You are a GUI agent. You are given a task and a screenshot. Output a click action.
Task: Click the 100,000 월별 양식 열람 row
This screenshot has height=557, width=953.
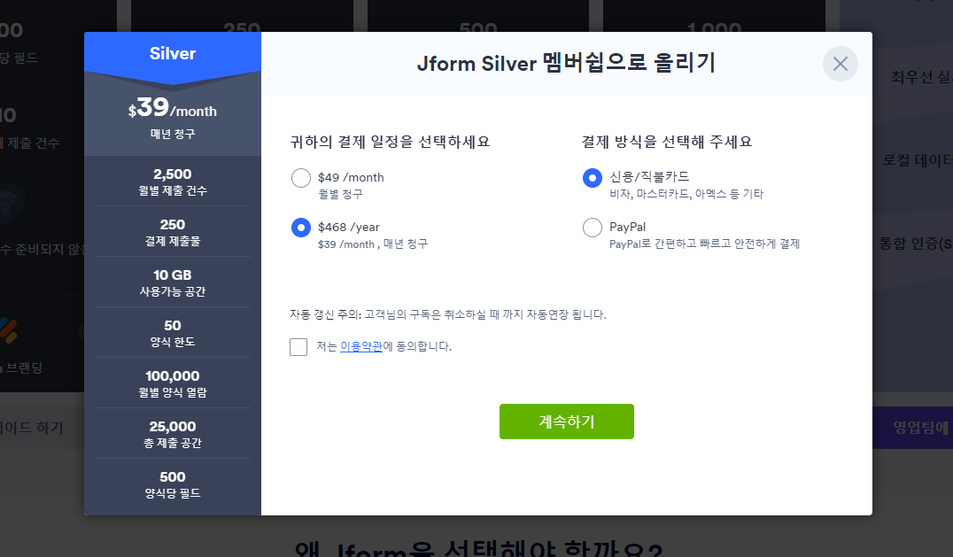tap(173, 383)
